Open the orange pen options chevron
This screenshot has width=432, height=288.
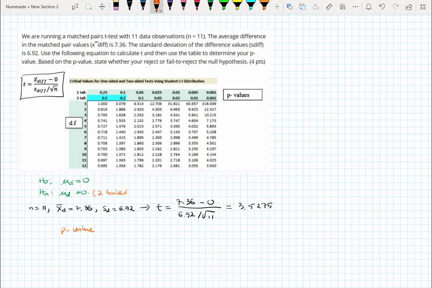[160, 11]
